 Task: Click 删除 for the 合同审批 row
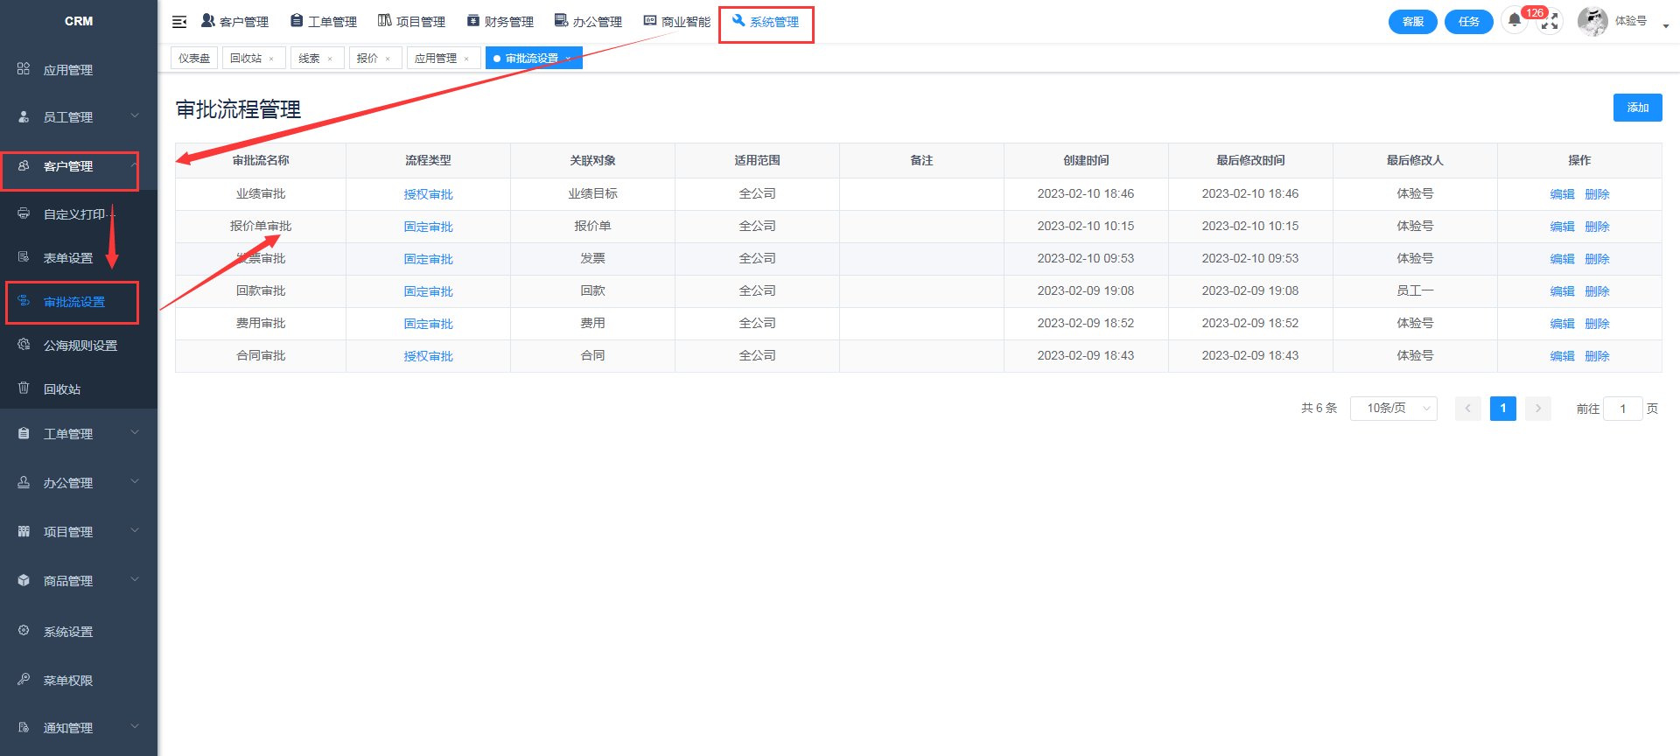(x=1597, y=356)
